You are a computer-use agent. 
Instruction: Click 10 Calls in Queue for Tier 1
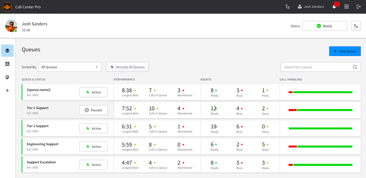[152, 109]
